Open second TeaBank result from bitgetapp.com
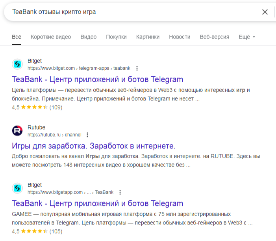Viewport: 276px width, 241px height. (98, 204)
